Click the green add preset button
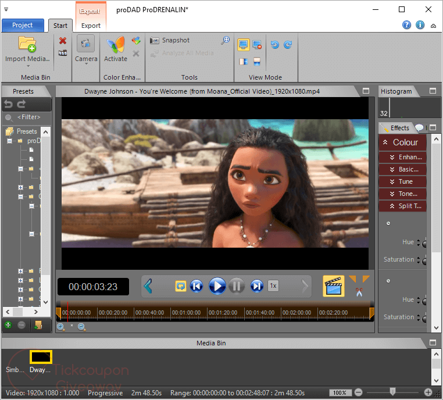The width and height of the screenshot is (443, 400). tap(8, 325)
